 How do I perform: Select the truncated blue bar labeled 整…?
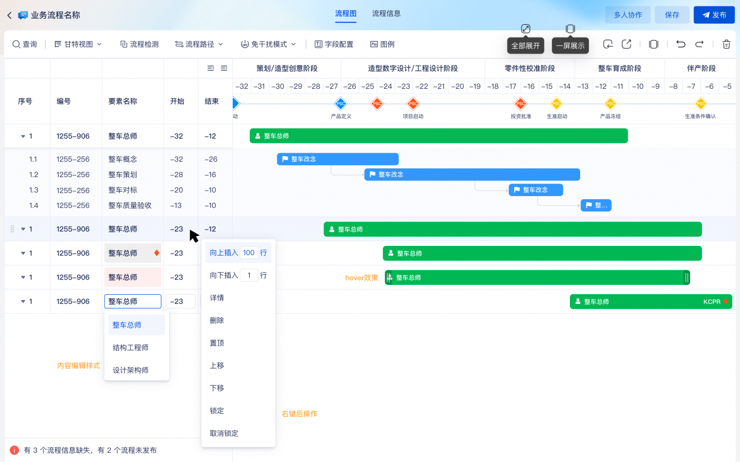click(x=596, y=205)
